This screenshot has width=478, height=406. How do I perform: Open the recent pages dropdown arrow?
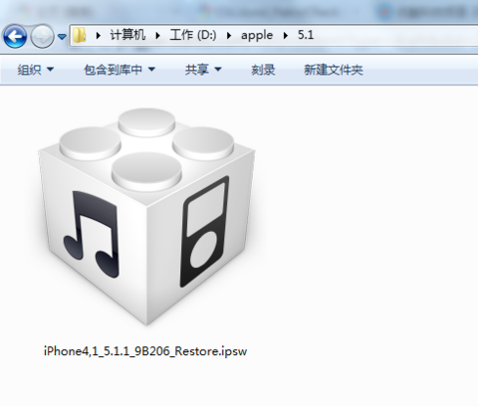pos(62,37)
